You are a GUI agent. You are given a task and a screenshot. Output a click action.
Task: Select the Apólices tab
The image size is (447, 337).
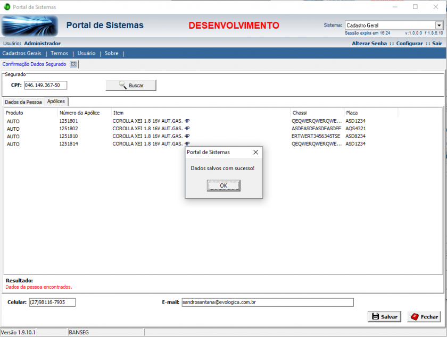coord(56,102)
